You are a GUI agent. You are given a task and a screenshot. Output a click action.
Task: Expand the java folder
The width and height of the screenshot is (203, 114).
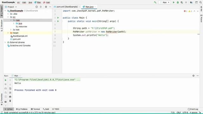point(14,23)
